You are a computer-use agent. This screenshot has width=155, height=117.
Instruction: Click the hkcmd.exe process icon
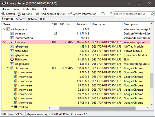12,51
